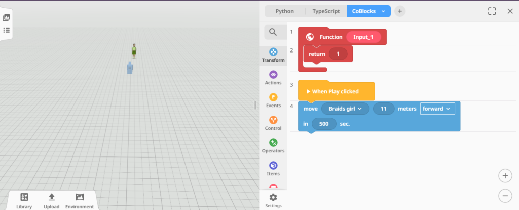519x210 pixels.
Task: Open Settings with the gear icon
Action: [273, 201]
